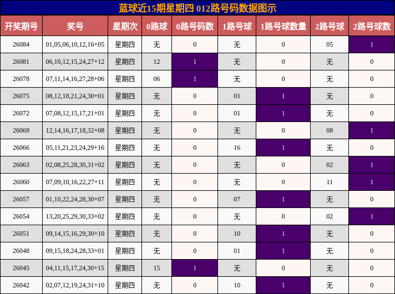Viewport: 395px width, 294px height.
Task: Click the 0路号码数 column header
Action: (195, 26)
